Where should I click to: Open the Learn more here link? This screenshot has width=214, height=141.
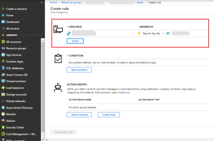click(x=127, y=92)
